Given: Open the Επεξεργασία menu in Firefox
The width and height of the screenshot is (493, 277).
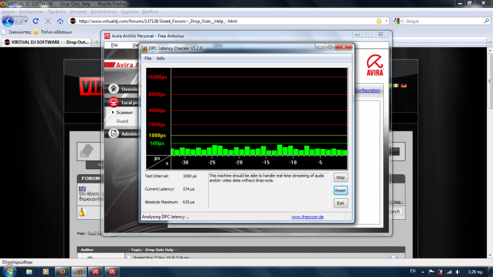Looking at the screenshot, I should (31, 12).
